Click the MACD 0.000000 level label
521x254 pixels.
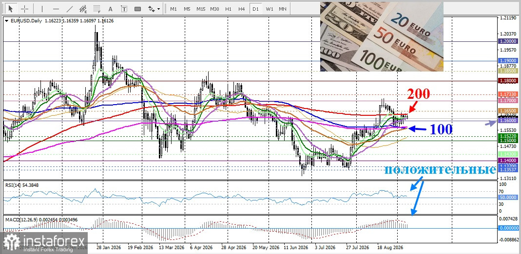pyautogui.click(x=508, y=228)
